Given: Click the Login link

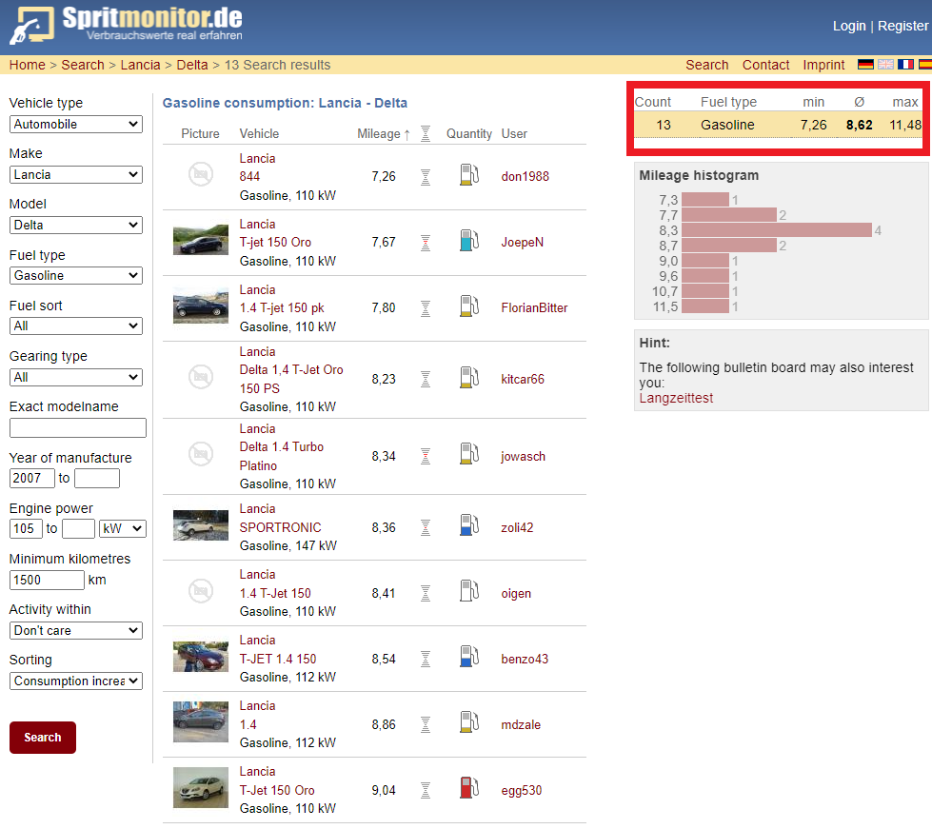Looking at the screenshot, I should coord(849,26).
